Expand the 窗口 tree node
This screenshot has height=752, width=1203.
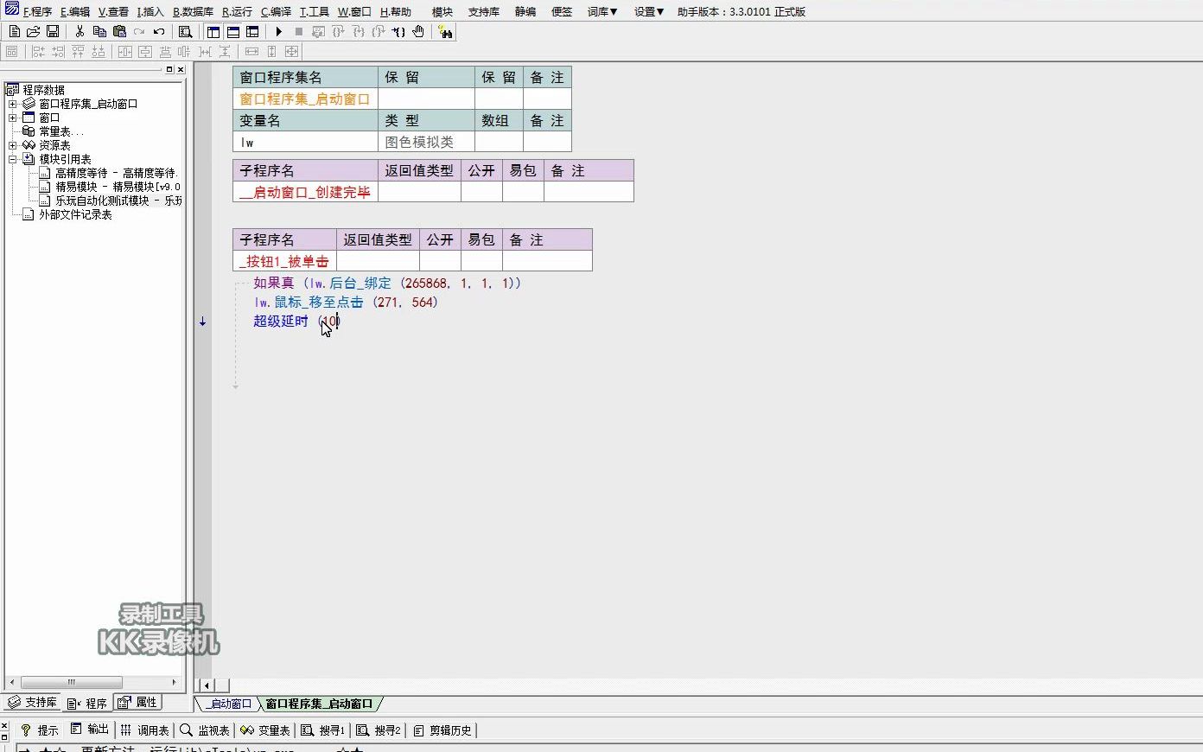tap(13, 118)
